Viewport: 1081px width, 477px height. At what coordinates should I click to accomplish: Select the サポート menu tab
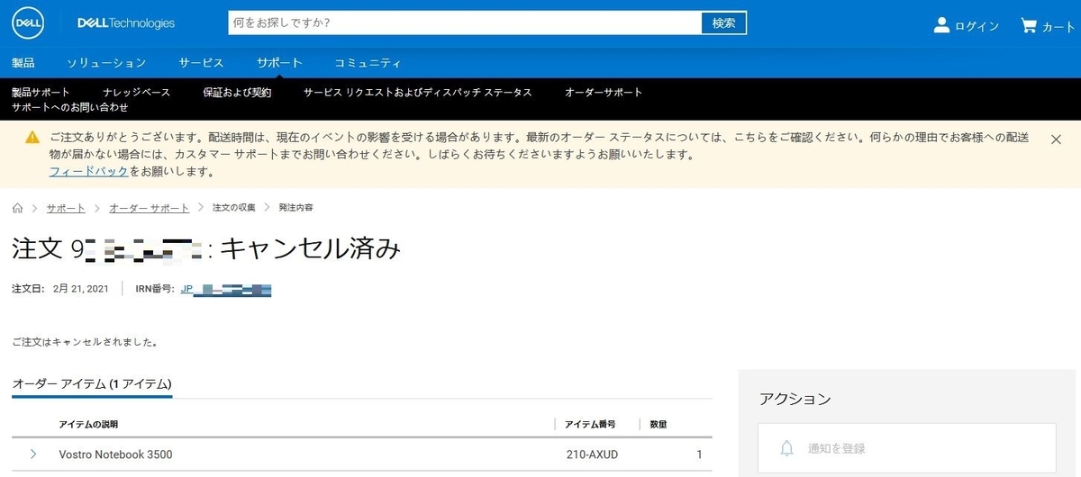coord(279,63)
